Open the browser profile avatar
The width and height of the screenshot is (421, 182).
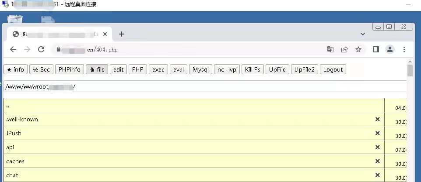[x=390, y=49]
